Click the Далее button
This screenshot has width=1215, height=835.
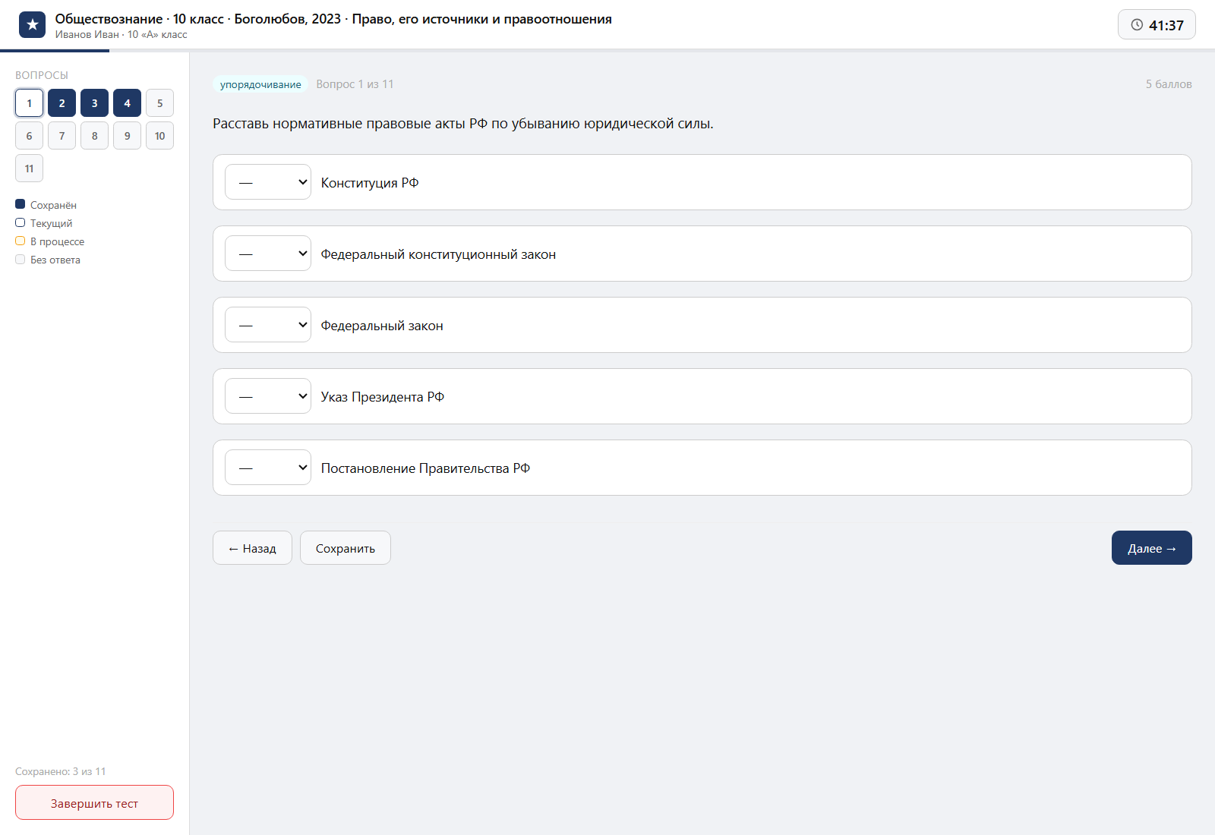[1152, 548]
